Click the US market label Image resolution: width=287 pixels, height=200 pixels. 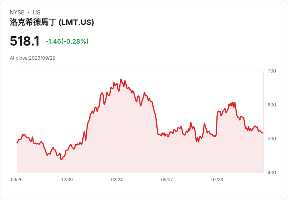click(37, 12)
